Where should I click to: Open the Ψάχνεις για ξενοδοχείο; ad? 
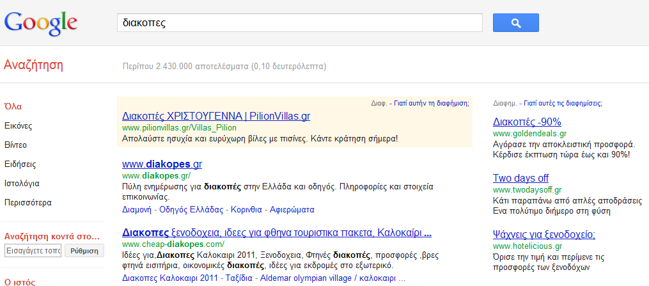[x=544, y=235]
